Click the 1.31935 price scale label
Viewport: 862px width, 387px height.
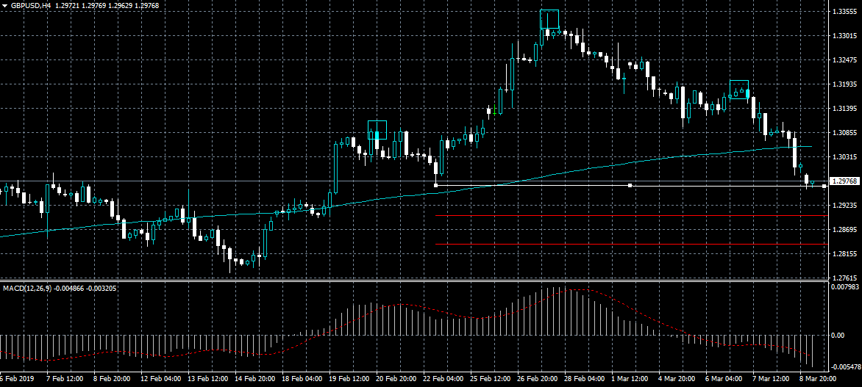[844, 84]
